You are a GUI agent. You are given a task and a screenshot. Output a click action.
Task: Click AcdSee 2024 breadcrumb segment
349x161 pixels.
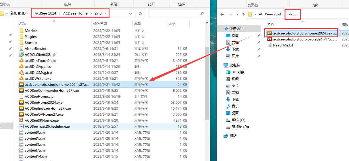45,13
